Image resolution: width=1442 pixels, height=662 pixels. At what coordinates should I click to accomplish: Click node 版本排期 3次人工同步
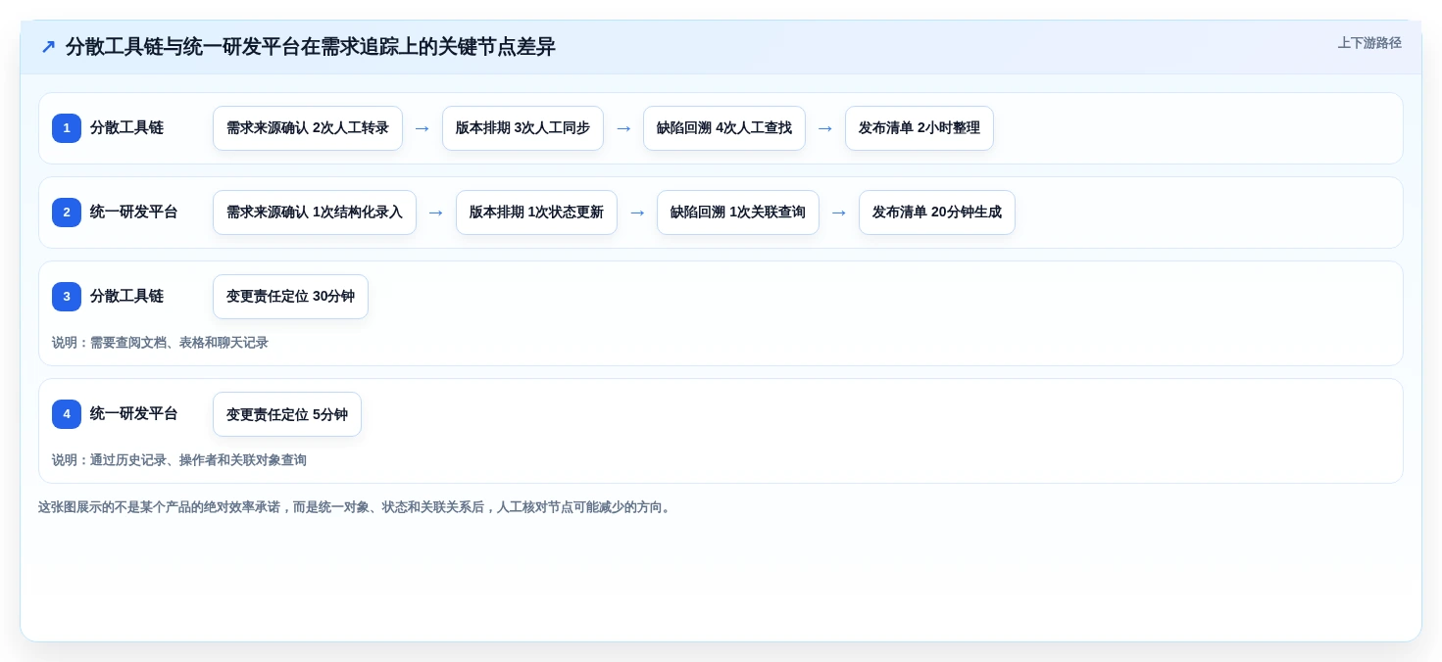522,128
